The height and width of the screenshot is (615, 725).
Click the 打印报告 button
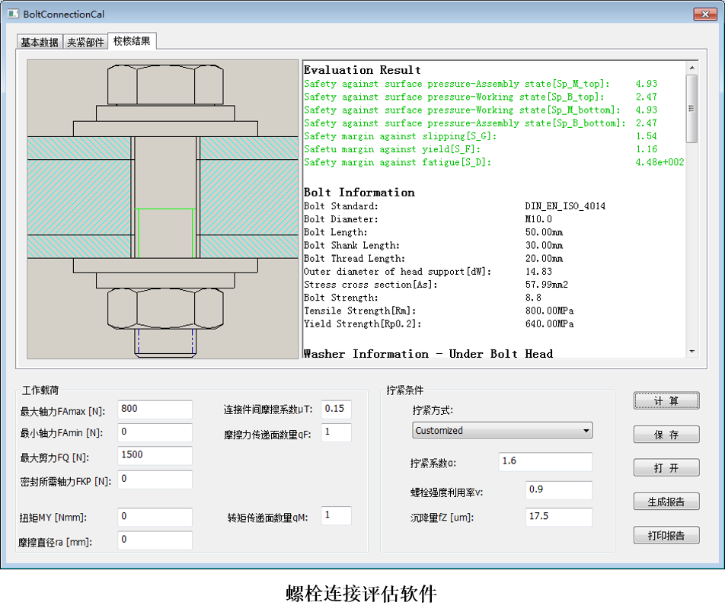(x=666, y=535)
